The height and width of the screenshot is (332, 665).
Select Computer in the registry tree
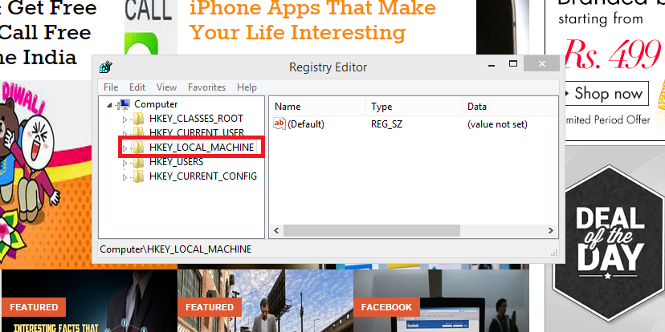pyautogui.click(x=156, y=104)
